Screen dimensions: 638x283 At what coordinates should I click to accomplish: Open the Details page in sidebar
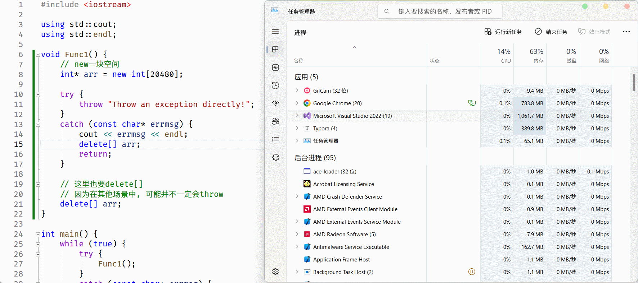coord(275,139)
